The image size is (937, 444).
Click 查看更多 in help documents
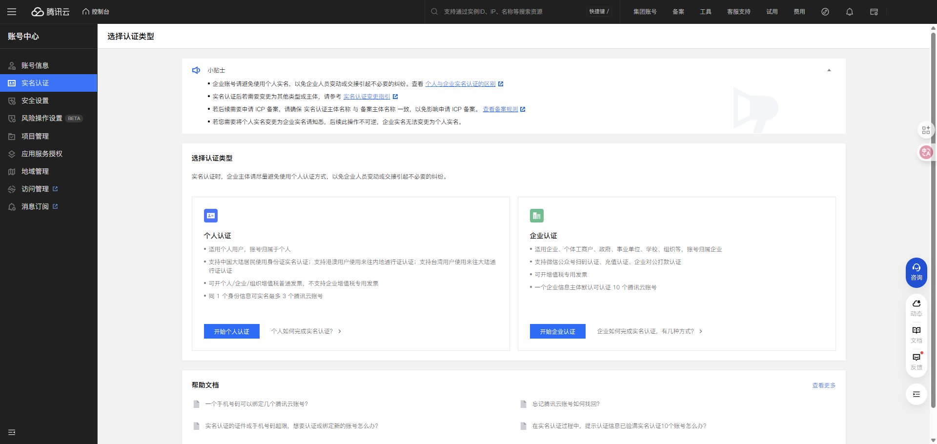pyautogui.click(x=823, y=385)
